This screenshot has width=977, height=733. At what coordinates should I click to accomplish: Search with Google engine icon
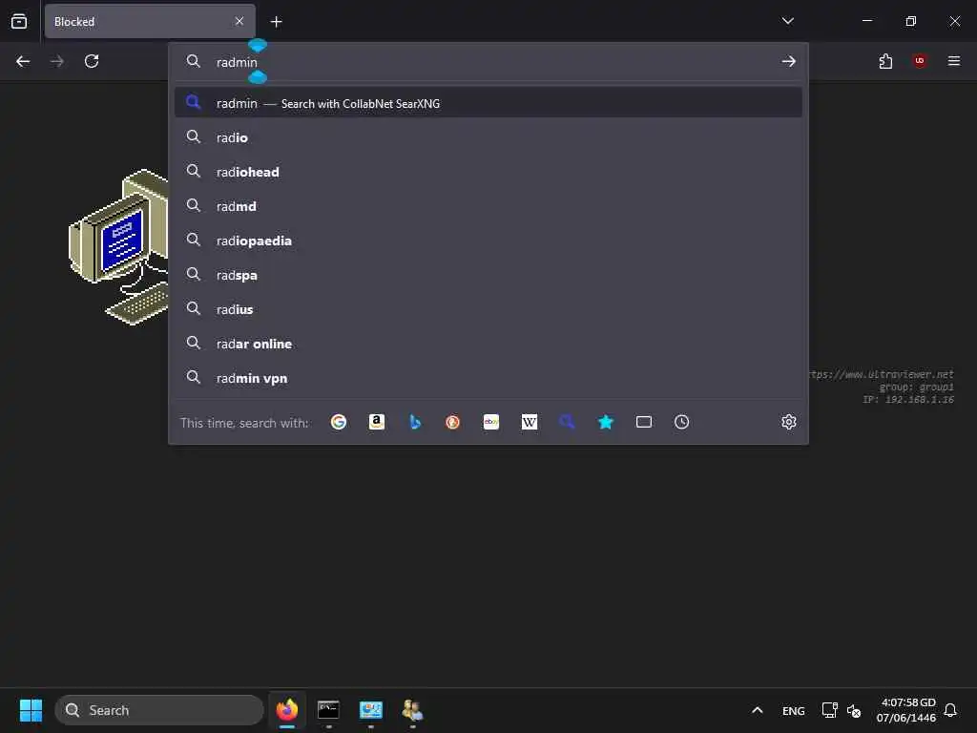(339, 422)
